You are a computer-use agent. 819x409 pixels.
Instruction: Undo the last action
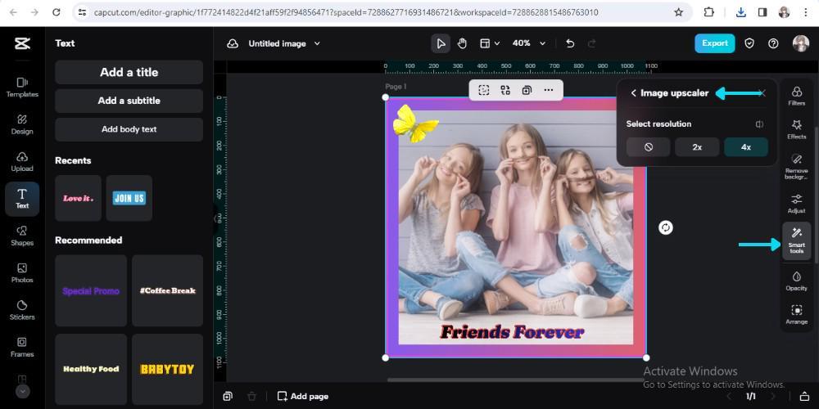point(570,44)
